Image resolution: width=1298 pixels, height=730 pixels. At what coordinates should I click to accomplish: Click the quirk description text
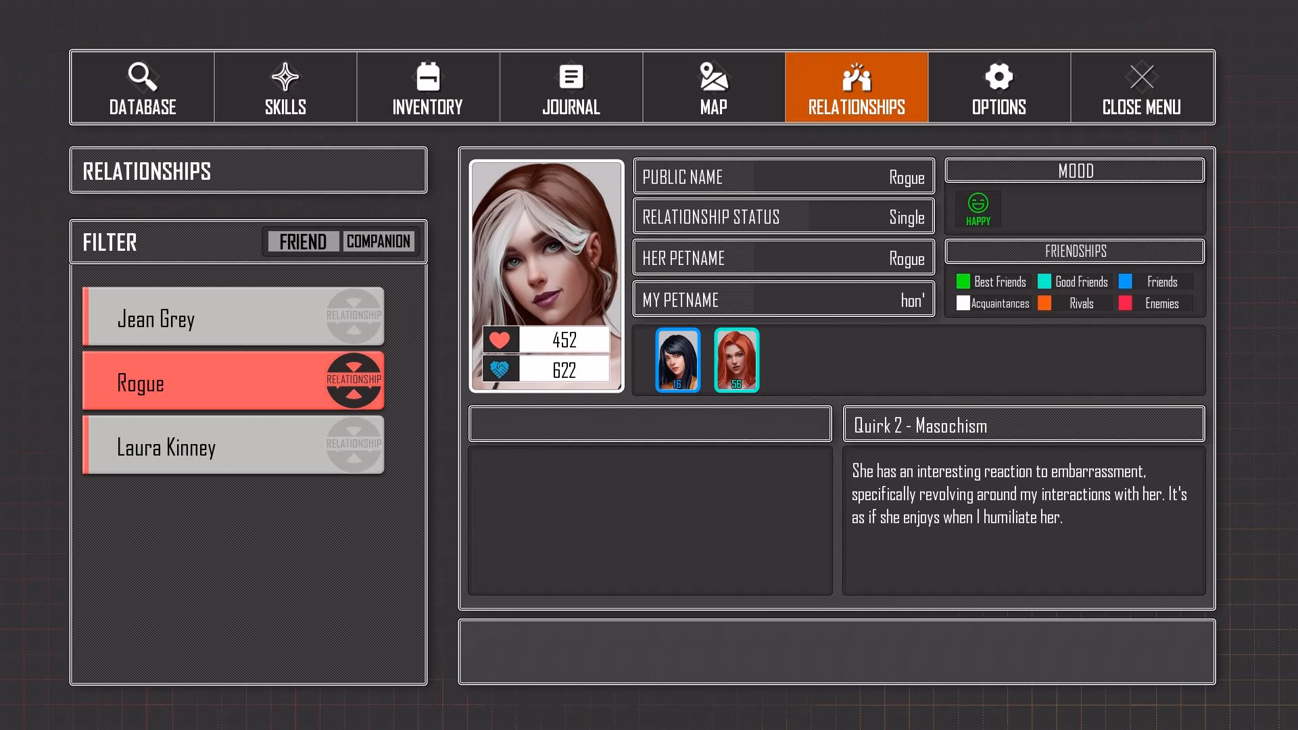click(x=1019, y=494)
